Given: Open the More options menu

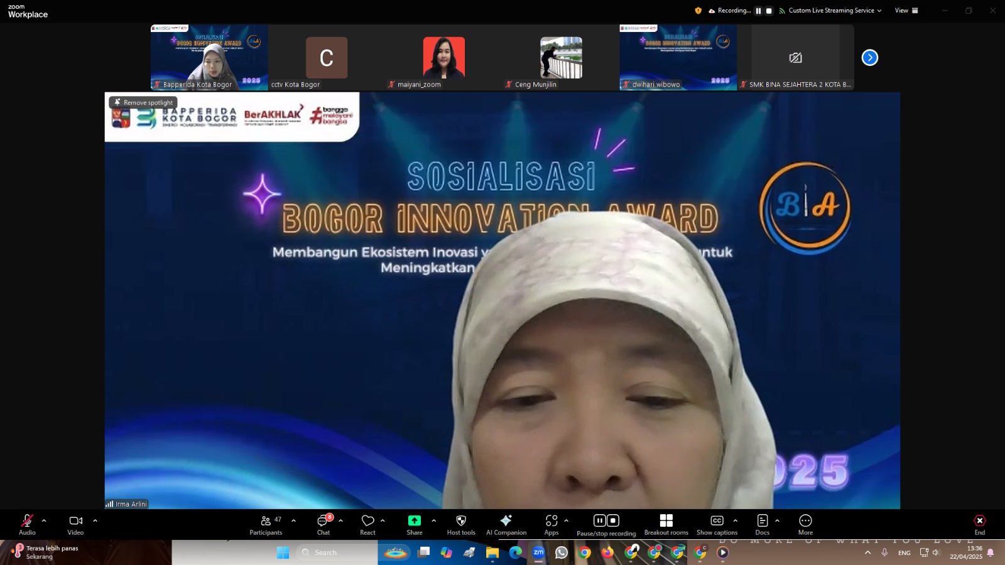Looking at the screenshot, I should pos(805,525).
